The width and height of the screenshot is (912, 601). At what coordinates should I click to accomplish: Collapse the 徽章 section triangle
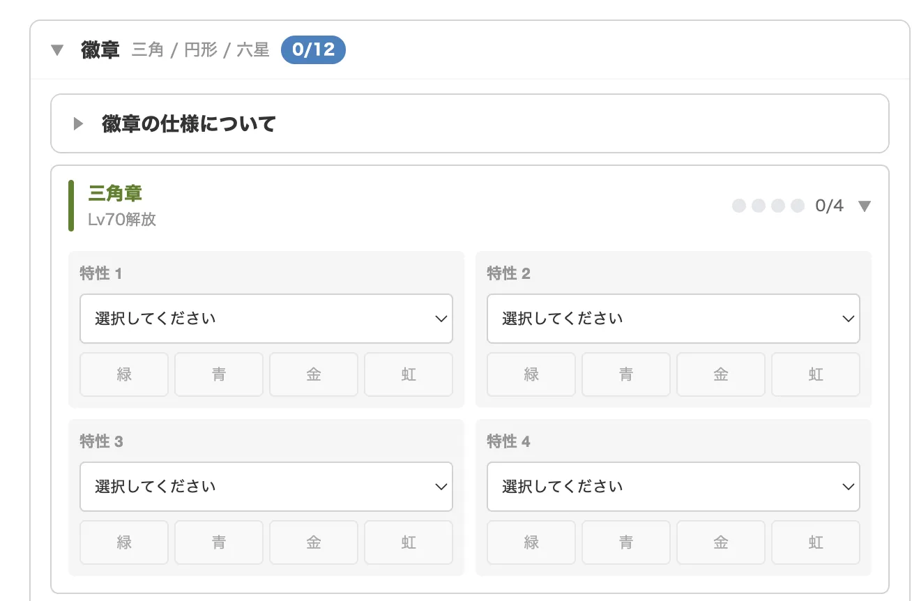57,50
